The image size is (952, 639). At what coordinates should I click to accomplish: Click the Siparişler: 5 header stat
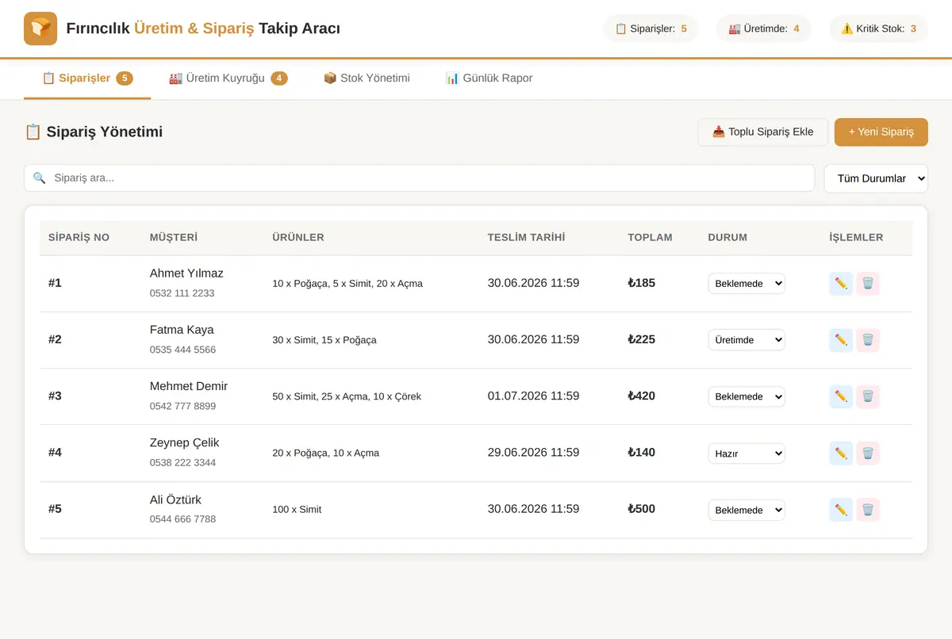pos(651,29)
